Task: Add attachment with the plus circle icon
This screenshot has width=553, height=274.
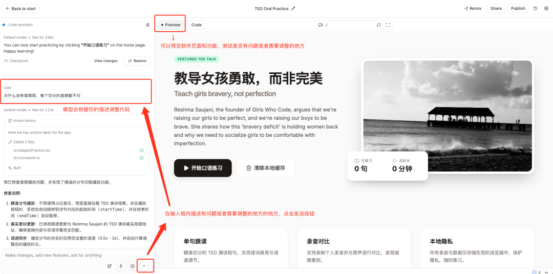Action: [x=132, y=266]
